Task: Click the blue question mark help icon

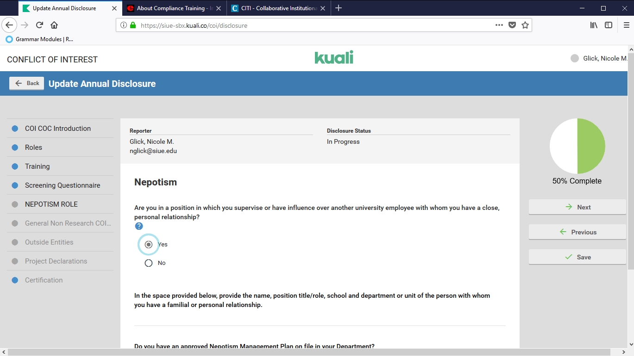Action: pos(139,226)
